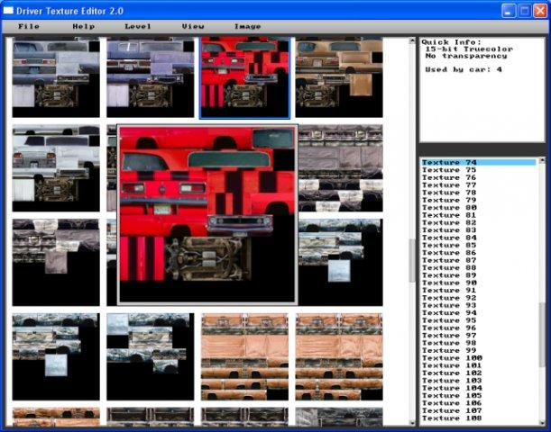551x432 pixels.
Task: Click the enlarged red car texture preview
Action: pos(207,214)
